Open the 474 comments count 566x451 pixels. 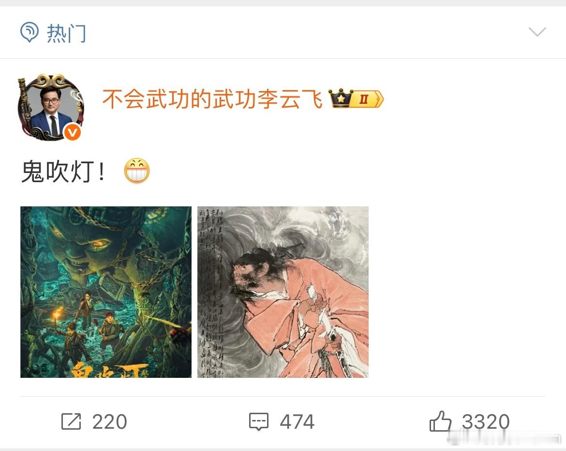coord(297,422)
